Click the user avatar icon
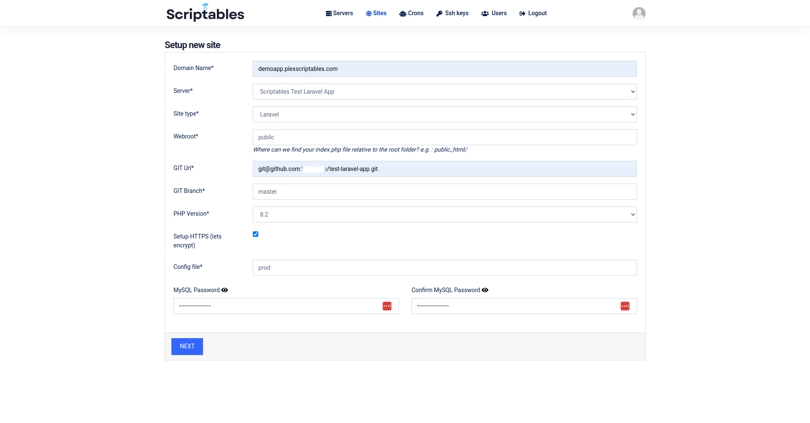The image size is (810, 423). [x=639, y=14]
